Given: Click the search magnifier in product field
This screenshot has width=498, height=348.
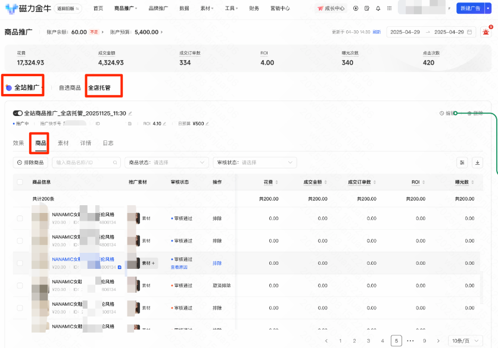Looking at the screenshot, I should (x=115, y=162).
